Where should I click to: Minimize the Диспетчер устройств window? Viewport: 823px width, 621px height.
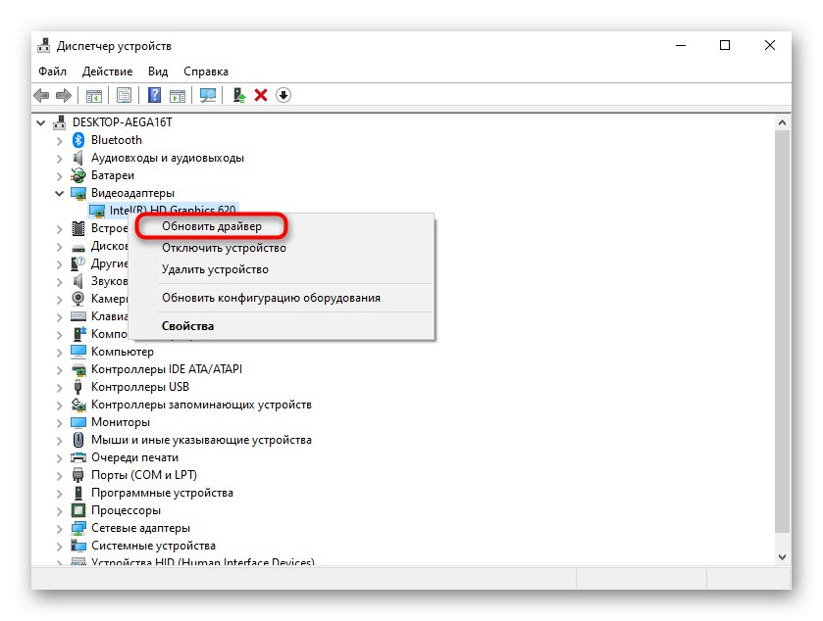tap(681, 46)
